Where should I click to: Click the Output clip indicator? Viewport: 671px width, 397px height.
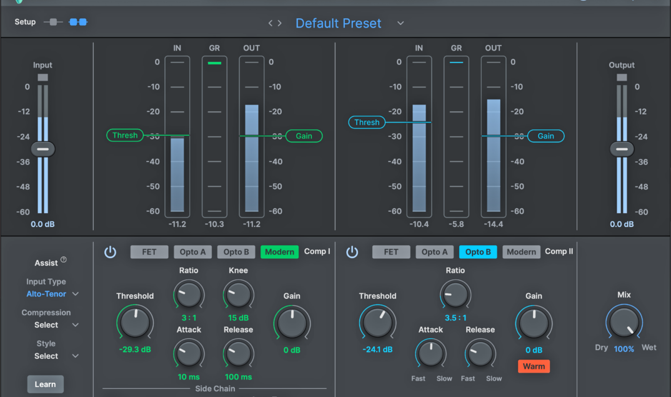click(622, 78)
